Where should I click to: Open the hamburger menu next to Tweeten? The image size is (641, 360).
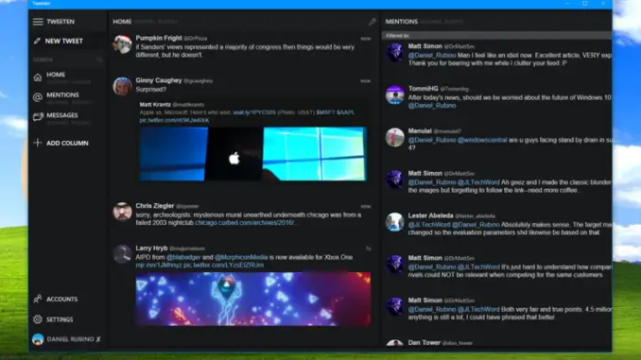coord(38,22)
